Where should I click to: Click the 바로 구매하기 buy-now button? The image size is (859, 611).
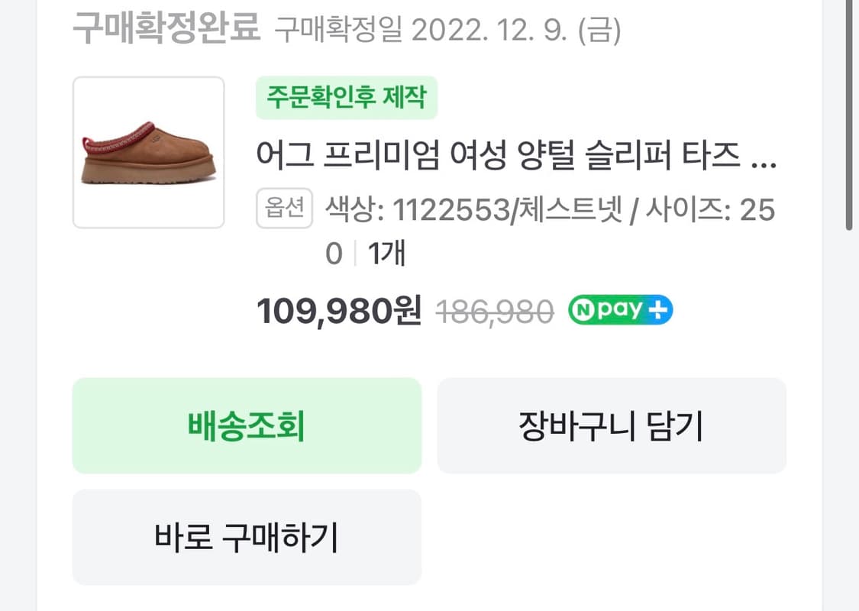(x=246, y=537)
